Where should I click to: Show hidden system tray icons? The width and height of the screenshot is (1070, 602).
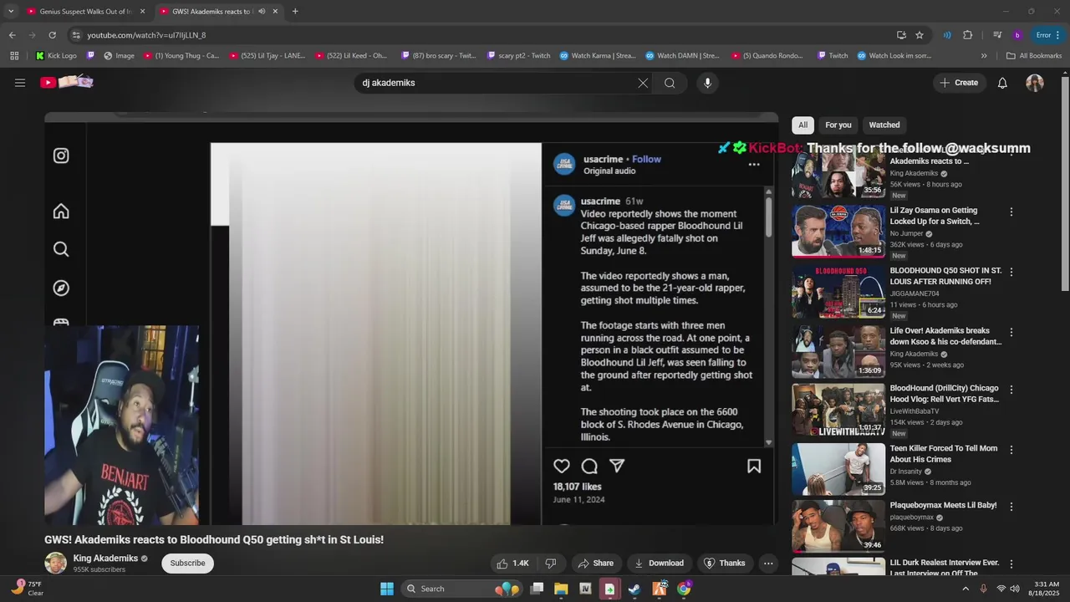click(966, 589)
